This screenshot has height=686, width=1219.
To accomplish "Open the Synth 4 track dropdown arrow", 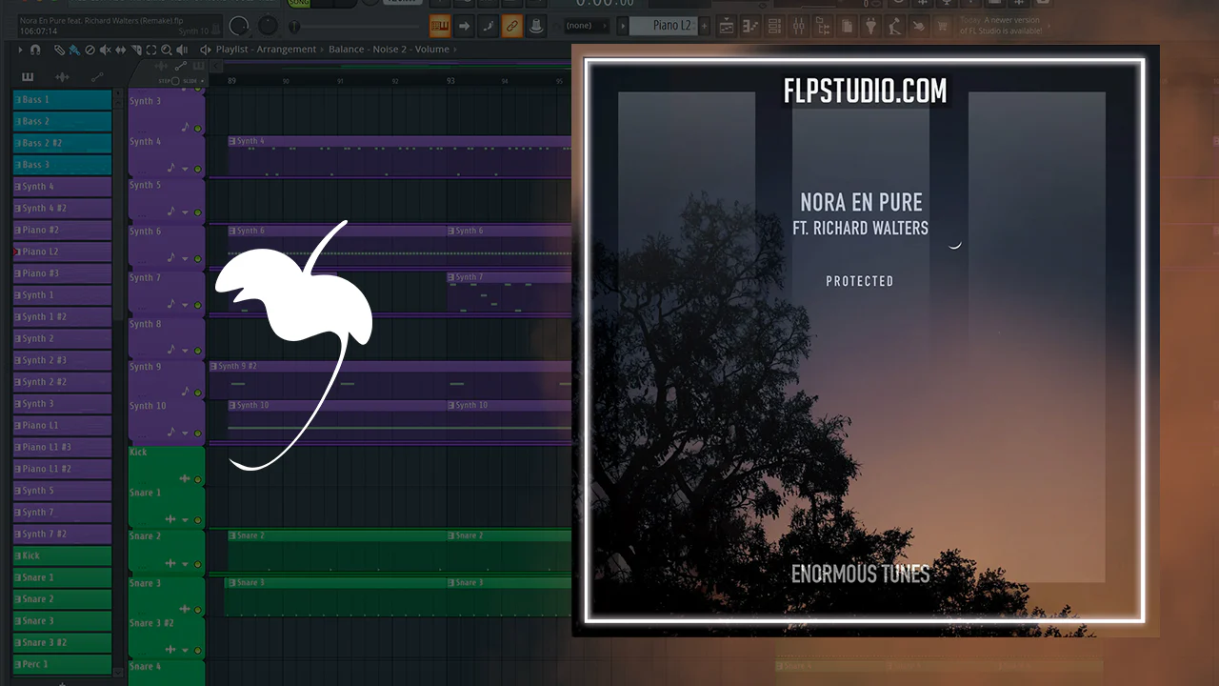I will (x=186, y=169).
